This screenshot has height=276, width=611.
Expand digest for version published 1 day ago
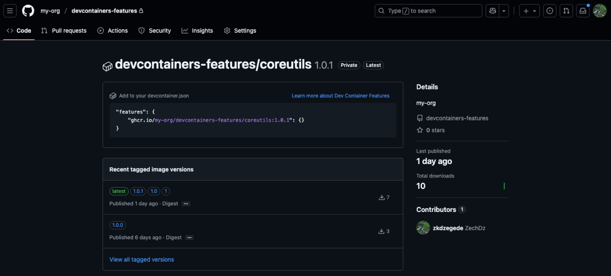186,204
